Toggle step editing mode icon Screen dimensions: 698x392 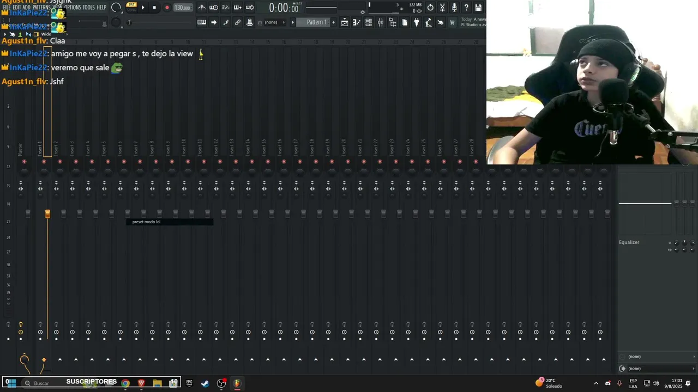coord(226,22)
